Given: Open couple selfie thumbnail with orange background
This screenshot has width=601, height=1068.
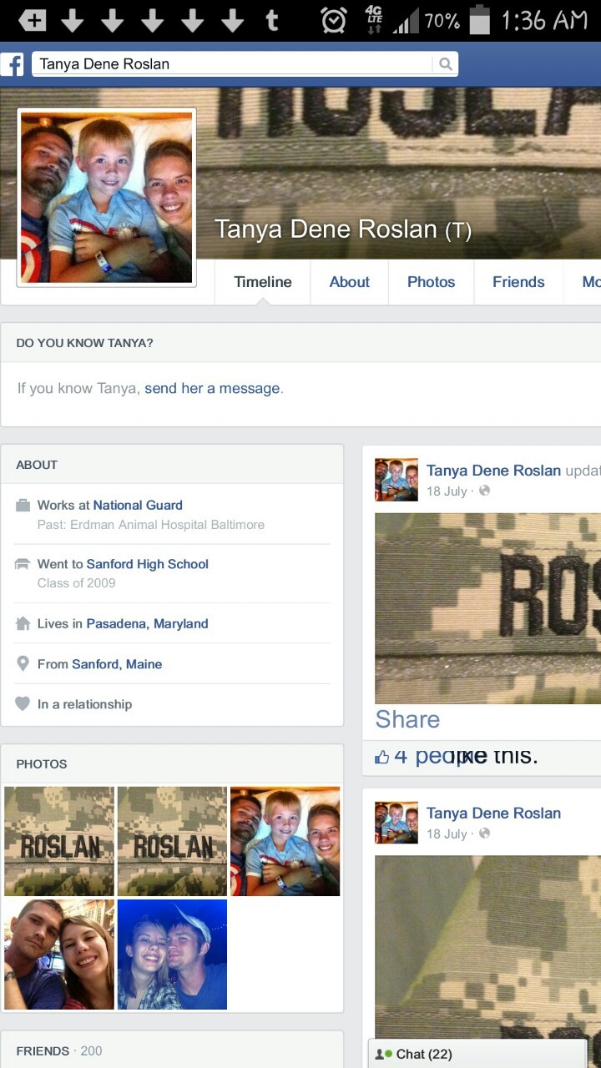Looking at the screenshot, I should pos(59,955).
